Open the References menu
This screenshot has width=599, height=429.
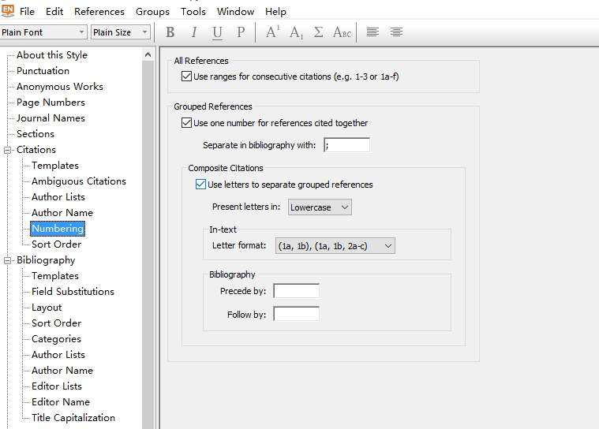point(99,12)
